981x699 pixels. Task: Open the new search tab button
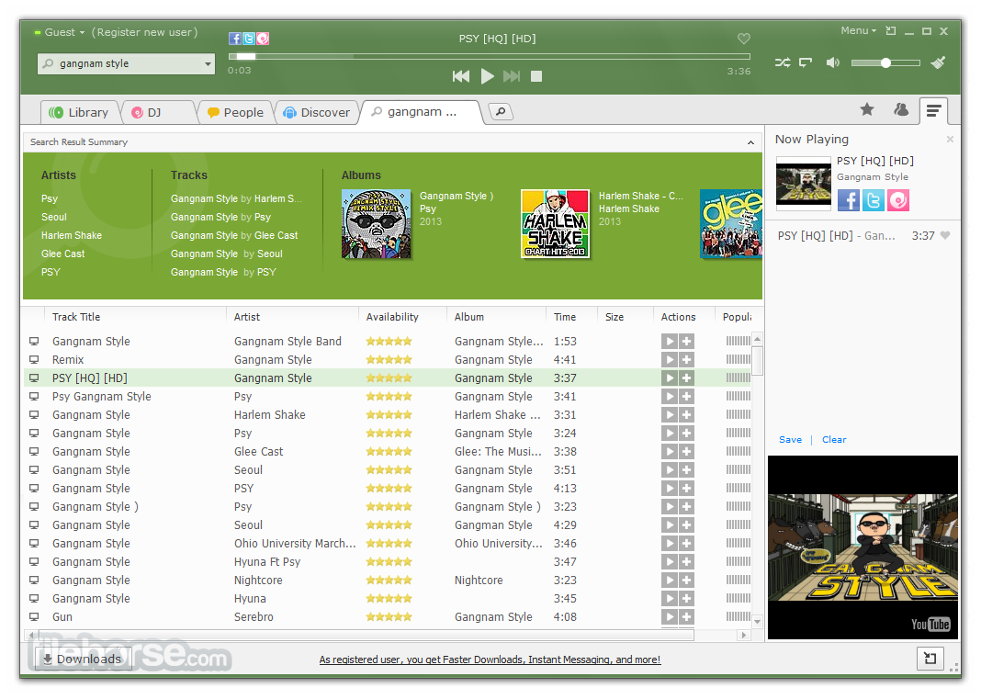tap(500, 112)
